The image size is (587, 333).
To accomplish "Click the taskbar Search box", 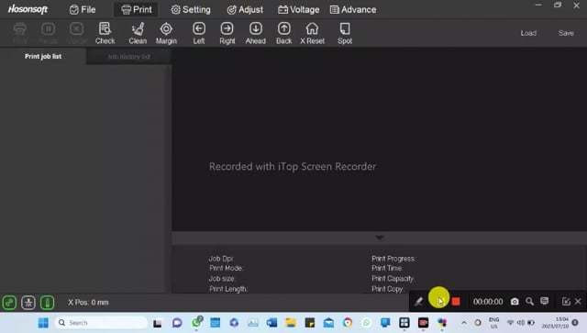I will pos(102,323).
